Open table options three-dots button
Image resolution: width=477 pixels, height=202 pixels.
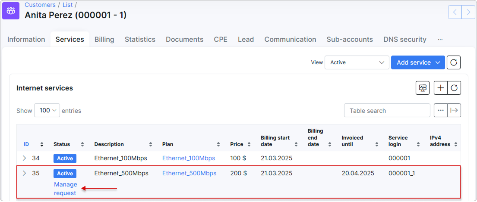(x=440, y=110)
